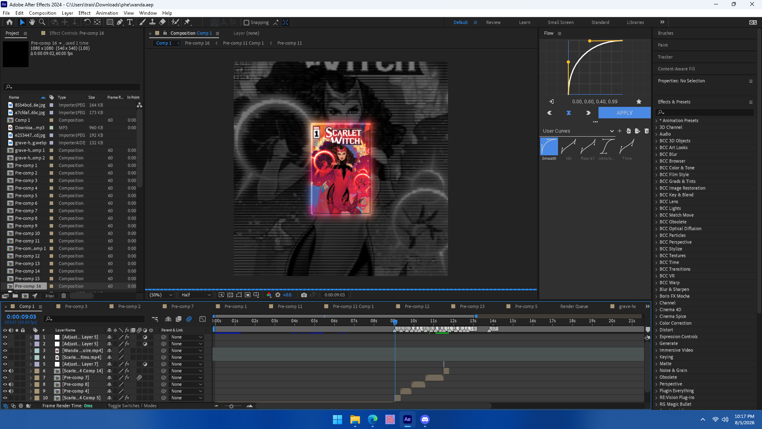Select the Rectangle shape tool
The width and height of the screenshot is (762, 429).
[110, 22]
